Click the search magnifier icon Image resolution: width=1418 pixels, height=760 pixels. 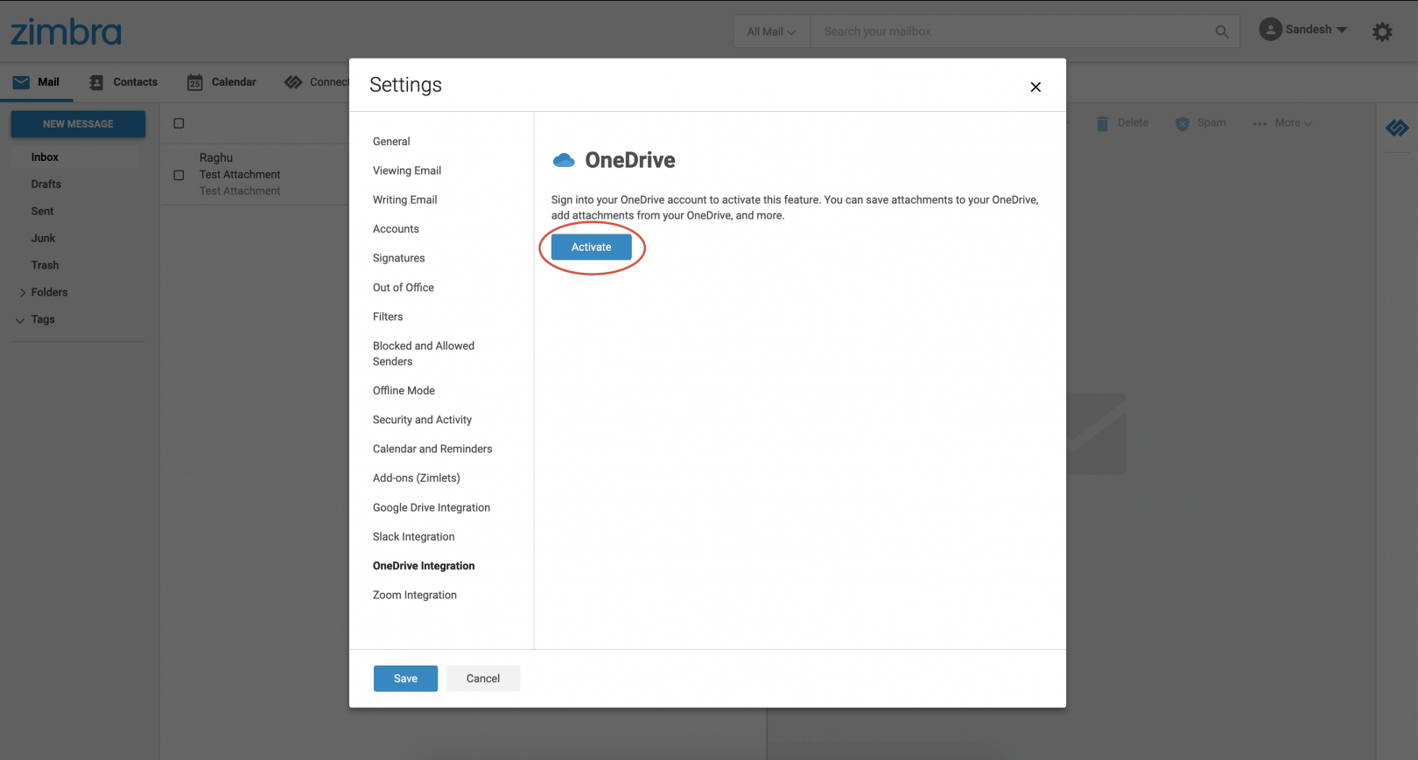click(x=1222, y=31)
